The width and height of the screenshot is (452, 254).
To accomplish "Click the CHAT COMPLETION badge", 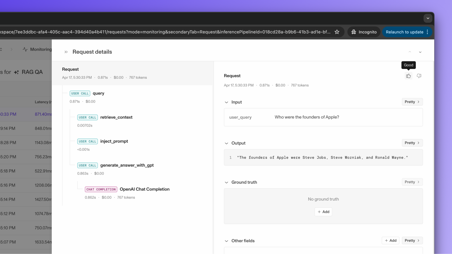I will tap(101, 189).
